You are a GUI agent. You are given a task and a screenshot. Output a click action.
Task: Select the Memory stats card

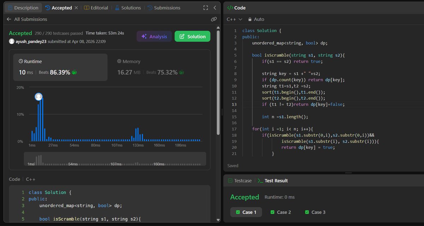[159, 67]
